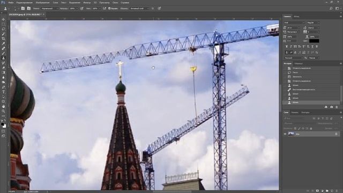This screenshot has width=343, height=193.
Task: Switch to the Абзац tab
Action: click(296, 17)
